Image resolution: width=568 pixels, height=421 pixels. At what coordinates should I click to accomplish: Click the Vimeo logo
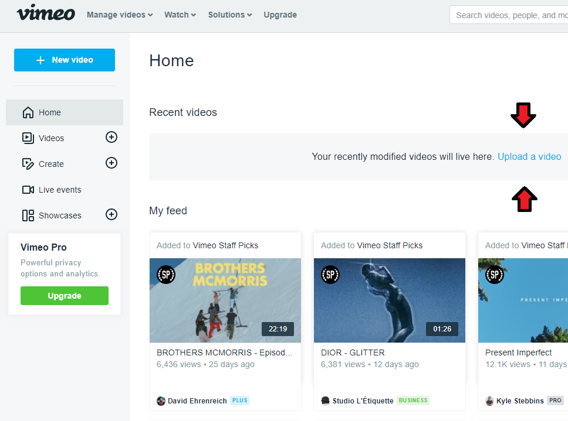(46, 13)
